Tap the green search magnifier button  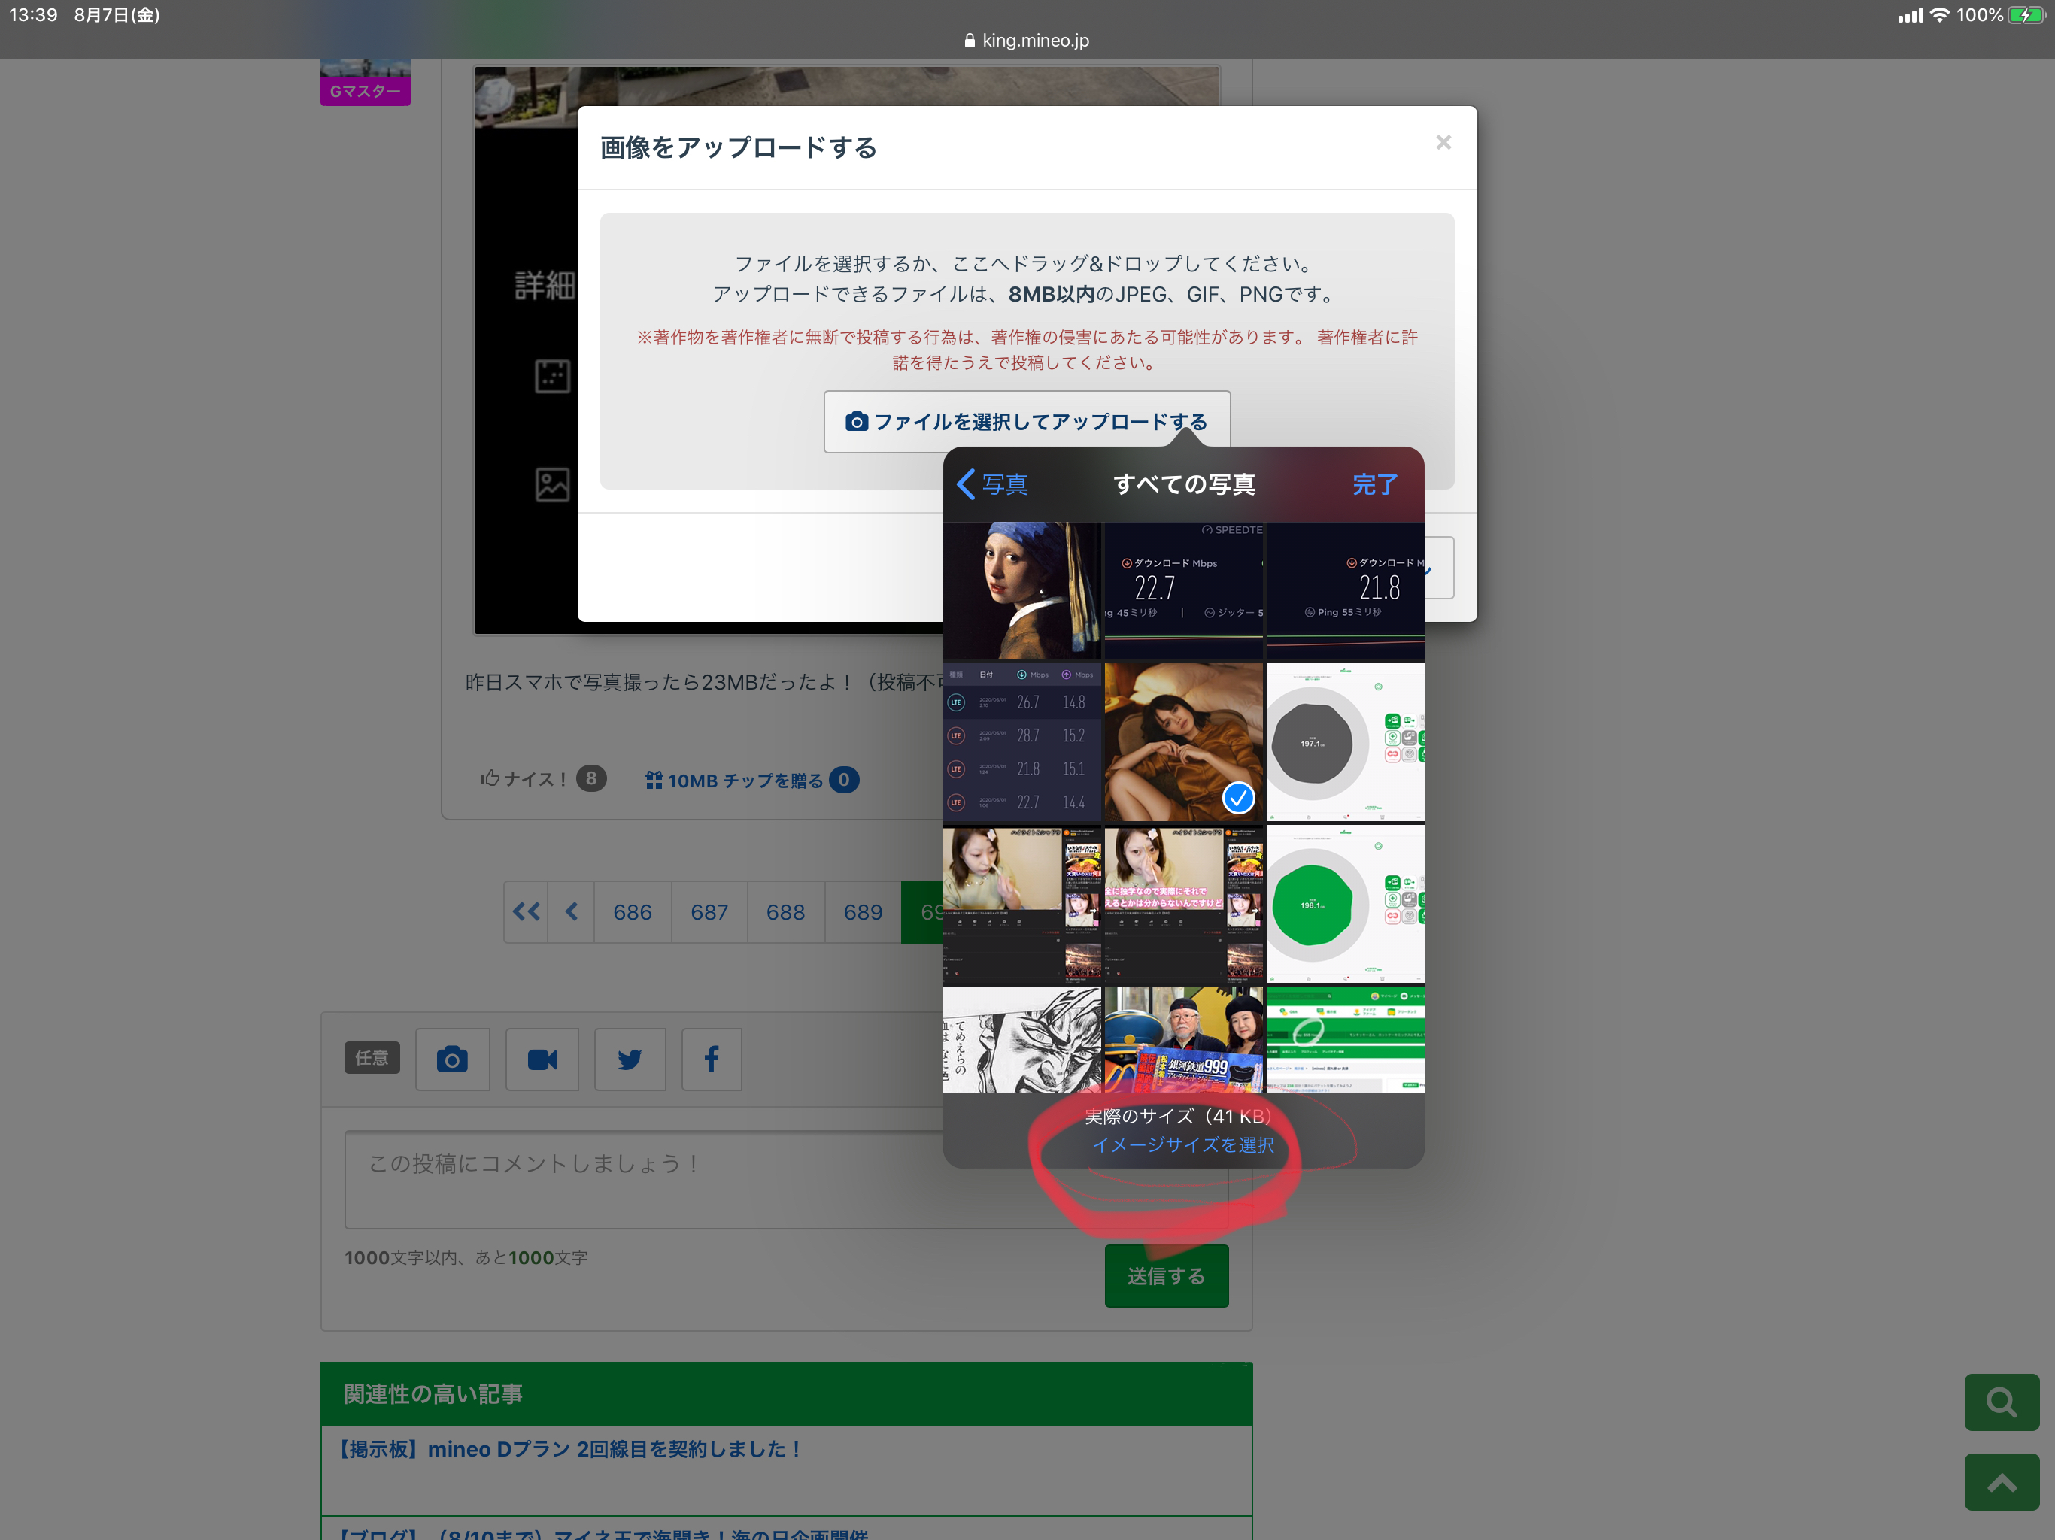point(2001,1402)
